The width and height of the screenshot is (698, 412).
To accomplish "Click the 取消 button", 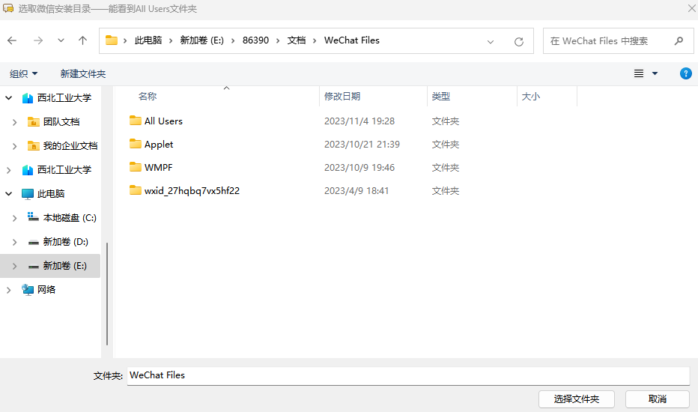I will click(x=657, y=399).
